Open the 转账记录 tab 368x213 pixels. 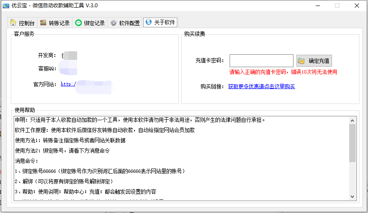point(55,23)
